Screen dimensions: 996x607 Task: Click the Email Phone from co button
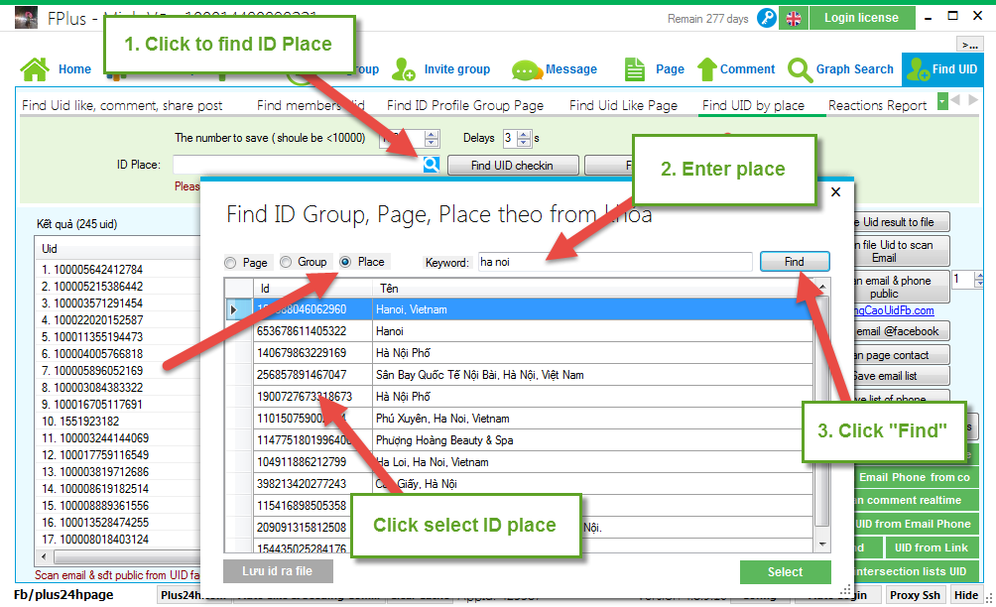point(916,477)
